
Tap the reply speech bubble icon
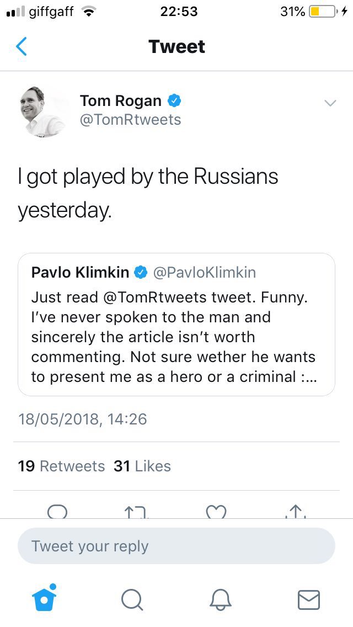(x=57, y=512)
